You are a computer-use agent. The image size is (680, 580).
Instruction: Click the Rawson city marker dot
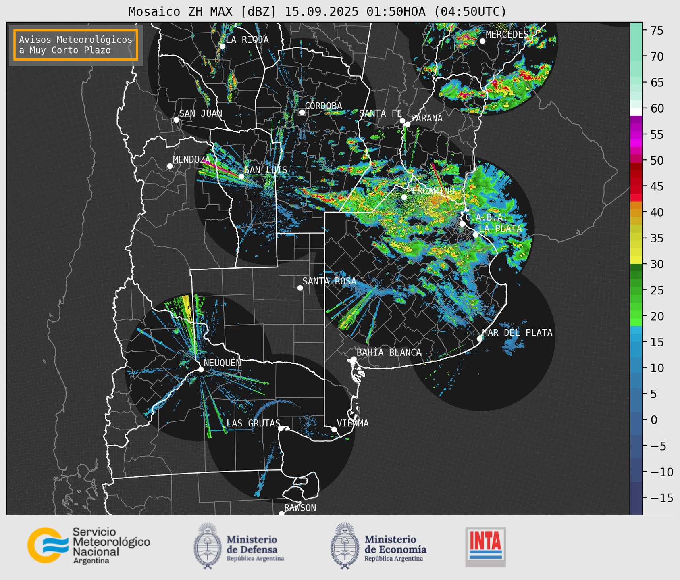(x=281, y=514)
